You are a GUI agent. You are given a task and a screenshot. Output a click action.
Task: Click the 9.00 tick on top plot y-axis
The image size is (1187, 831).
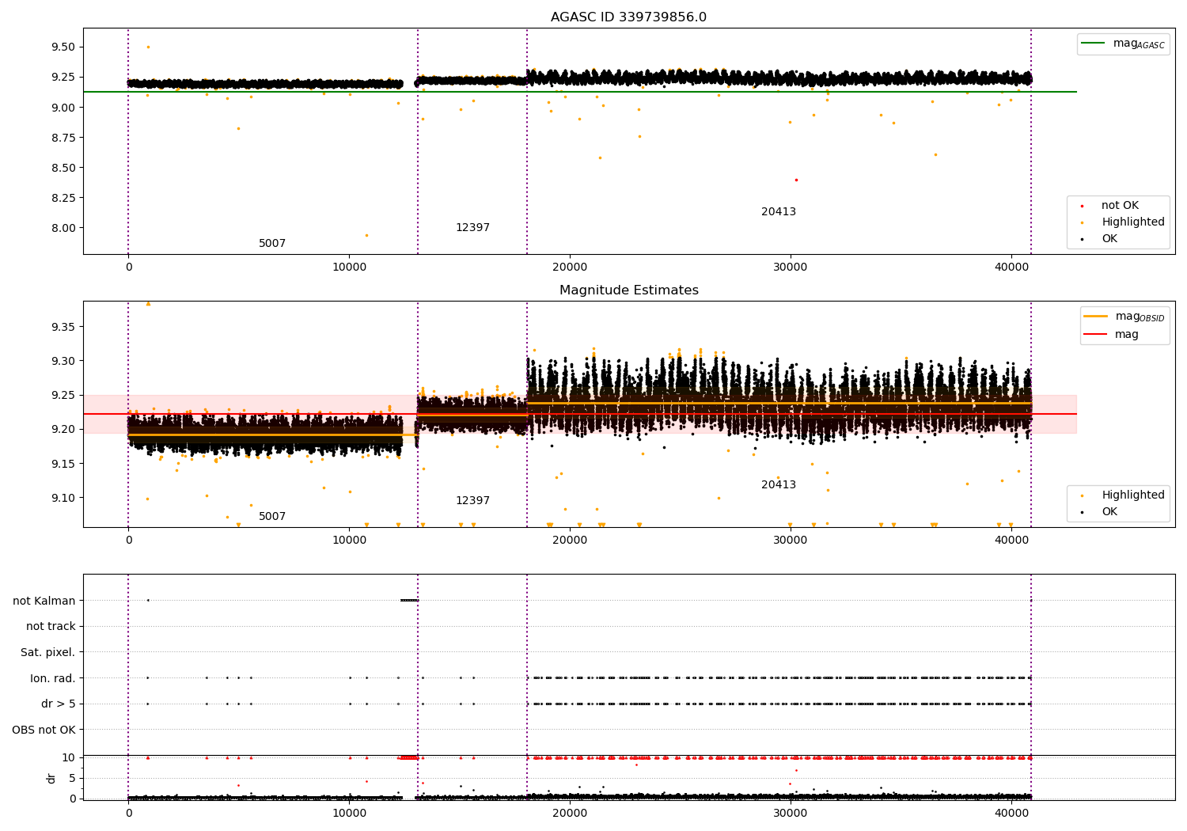pos(63,108)
